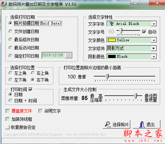Toggle the 打印时间 checkbox
This screenshot has width=165, height=144.
30,89
